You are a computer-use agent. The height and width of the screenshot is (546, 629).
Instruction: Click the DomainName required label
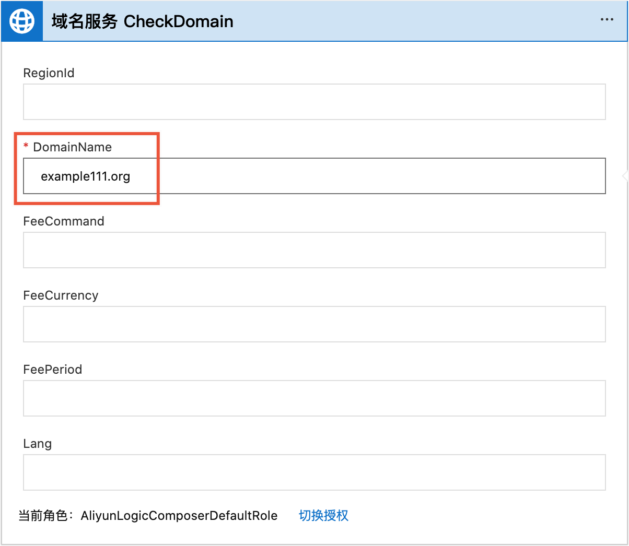point(72,147)
